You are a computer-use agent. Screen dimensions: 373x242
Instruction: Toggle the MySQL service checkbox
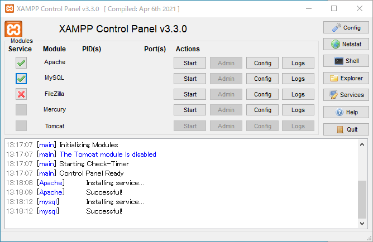click(21, 79)
